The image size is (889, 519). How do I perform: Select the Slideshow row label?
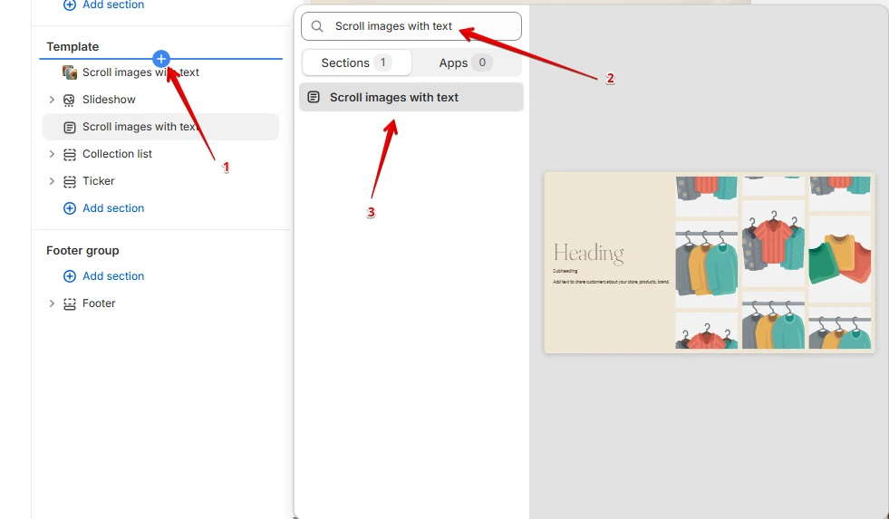(x=109, y=100)
